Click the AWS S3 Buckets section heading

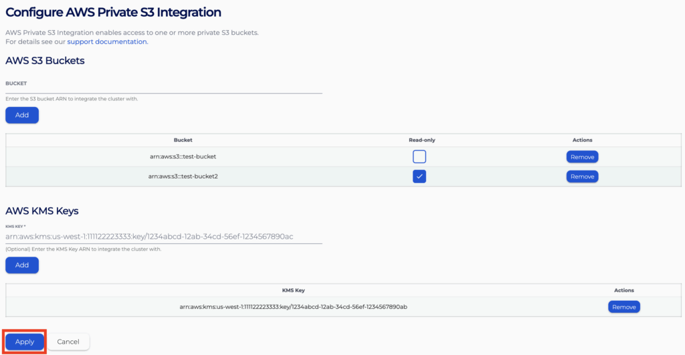tap(45, 61)
